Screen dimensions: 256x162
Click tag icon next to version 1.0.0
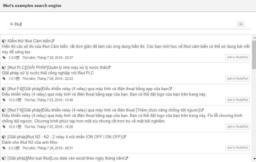point(4,57)
